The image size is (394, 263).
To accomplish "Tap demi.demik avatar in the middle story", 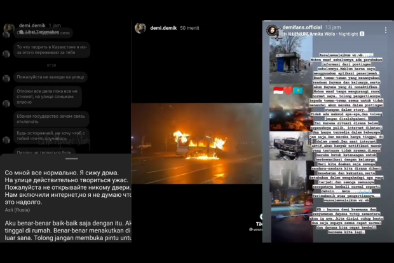I will (x=140, y=28).
